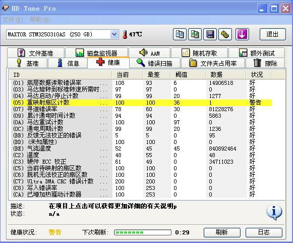Switch to the 随机存取 tab
Image resolution: width=293 pixels, height=243 pixels.
point(199,53)
